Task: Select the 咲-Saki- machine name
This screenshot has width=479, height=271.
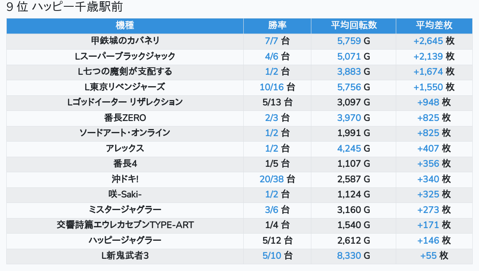Action: click(125, 195)
